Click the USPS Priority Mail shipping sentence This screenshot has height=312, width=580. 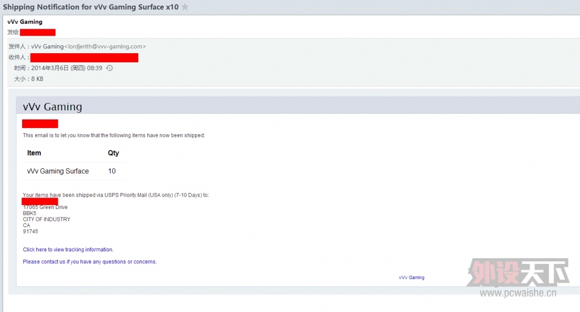(116, 195)
